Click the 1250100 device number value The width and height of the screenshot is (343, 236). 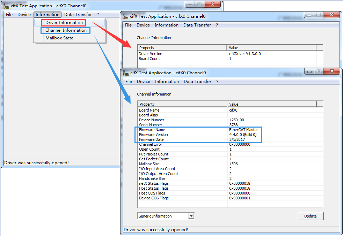point(236,120)
